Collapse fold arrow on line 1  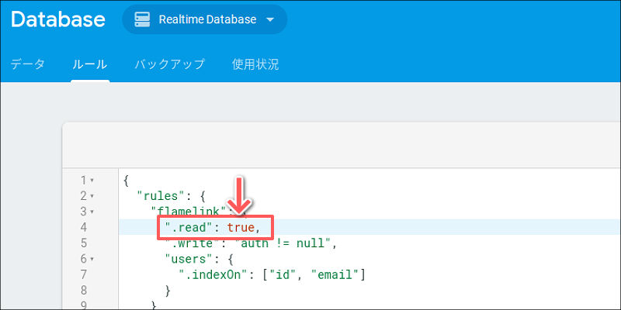92,181
